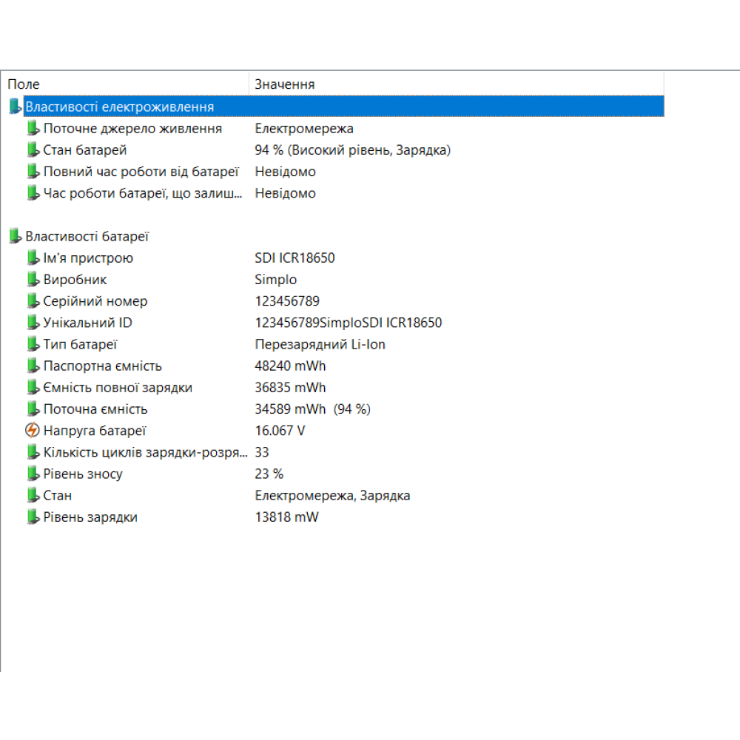The height and width of the screenshot is (740, 740).
Task: Click the Властивості батареї group icon
Action: (15, 237)
